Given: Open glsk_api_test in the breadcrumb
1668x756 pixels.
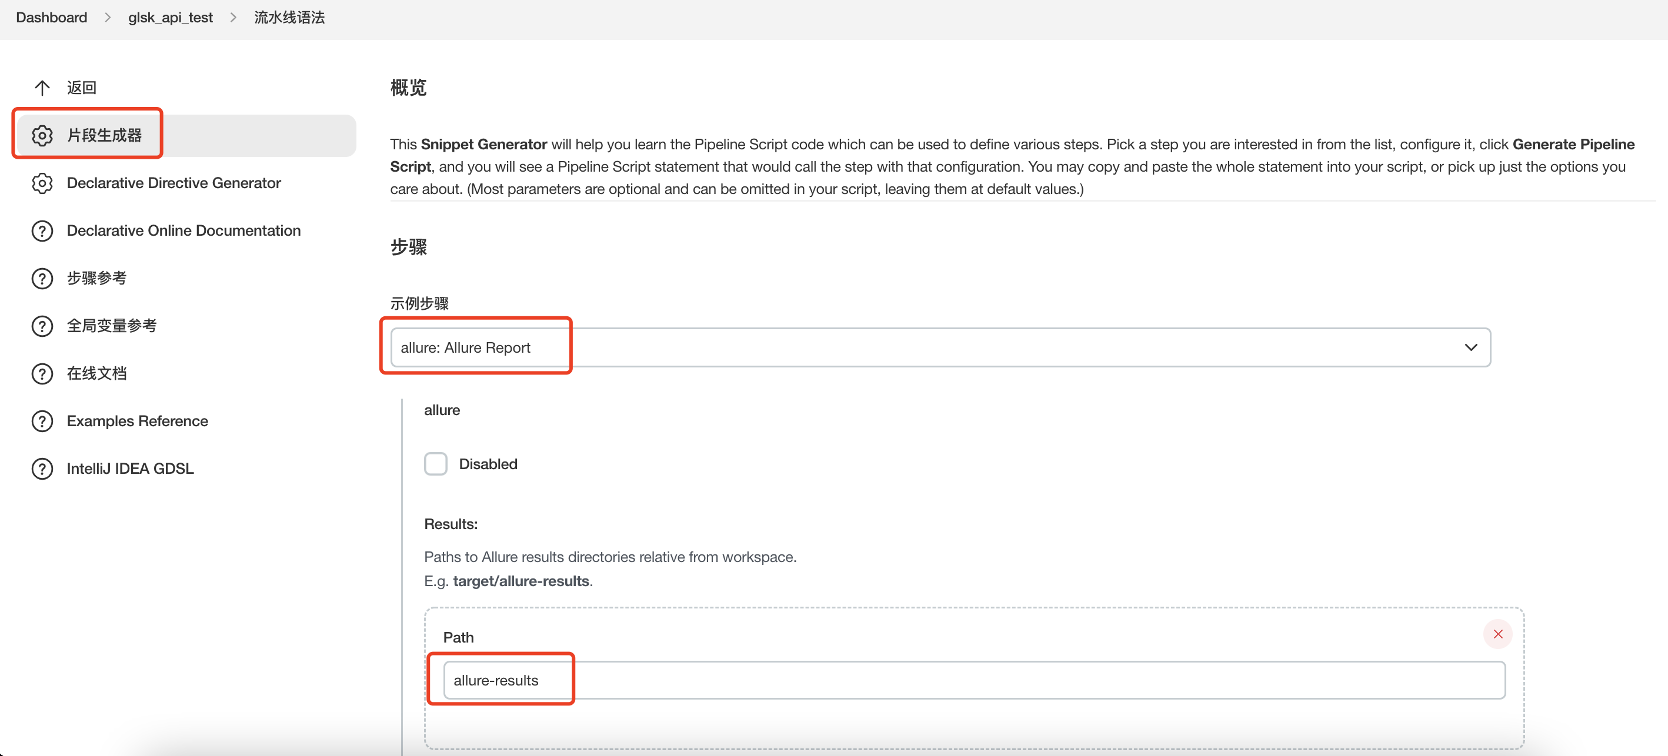Looking at the screenshot, I should 171,18.
